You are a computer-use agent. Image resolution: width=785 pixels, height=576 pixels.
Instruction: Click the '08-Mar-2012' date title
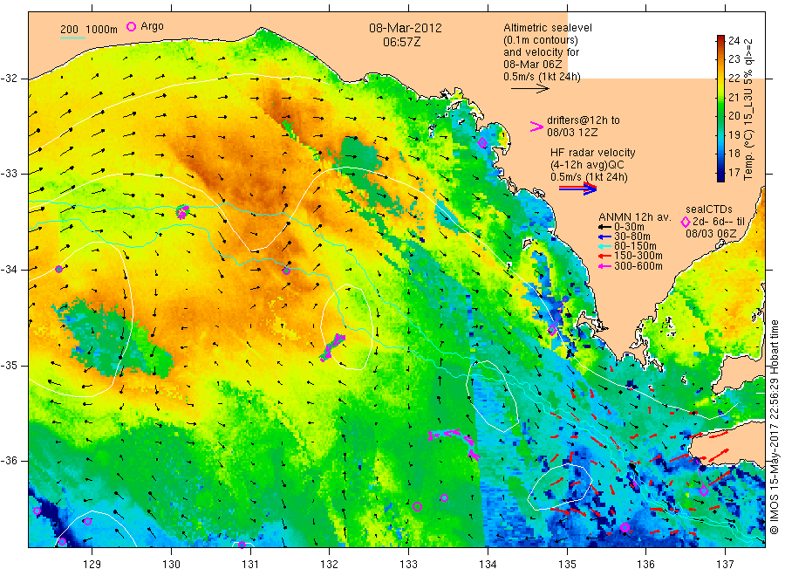[x=406, y=28]
